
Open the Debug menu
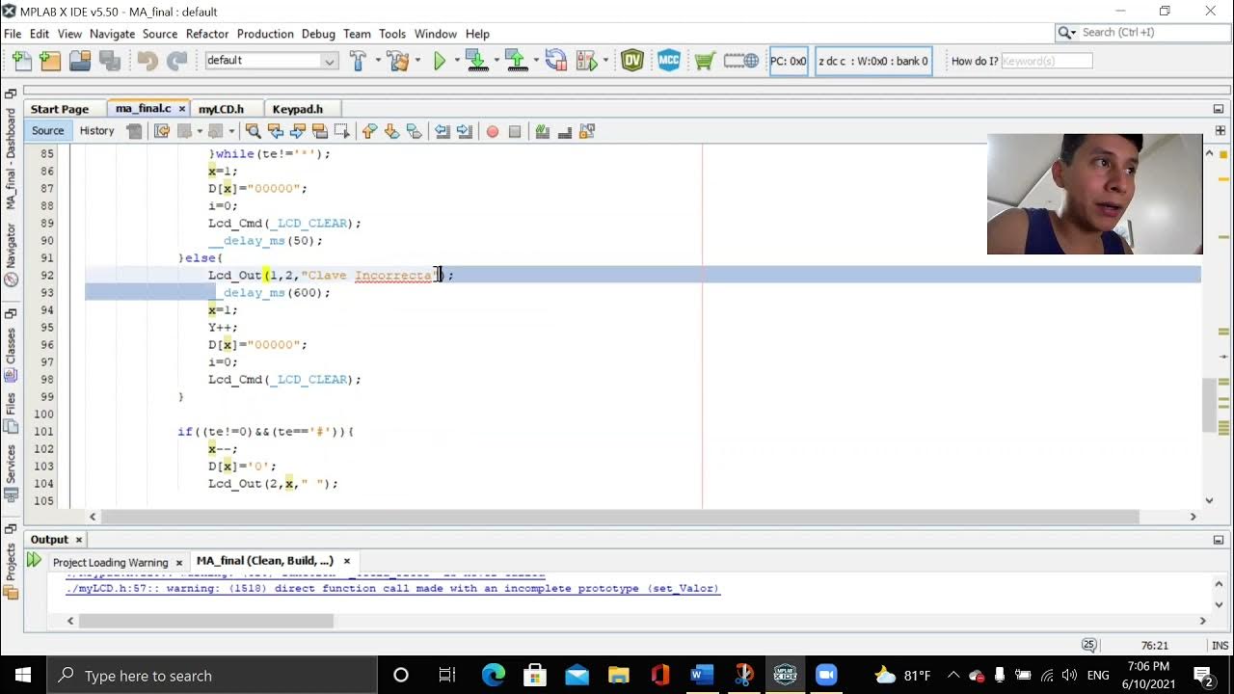[x=318, y=34]
